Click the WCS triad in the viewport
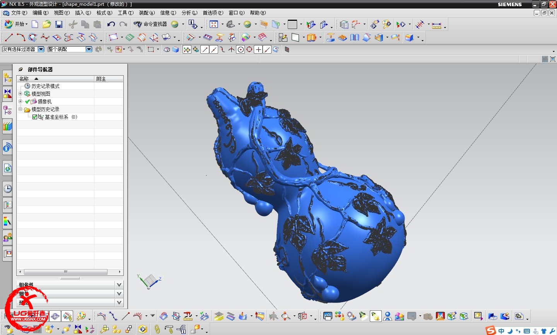The height and width of the screenshot is (335, 557). click(x=149, y=281)
